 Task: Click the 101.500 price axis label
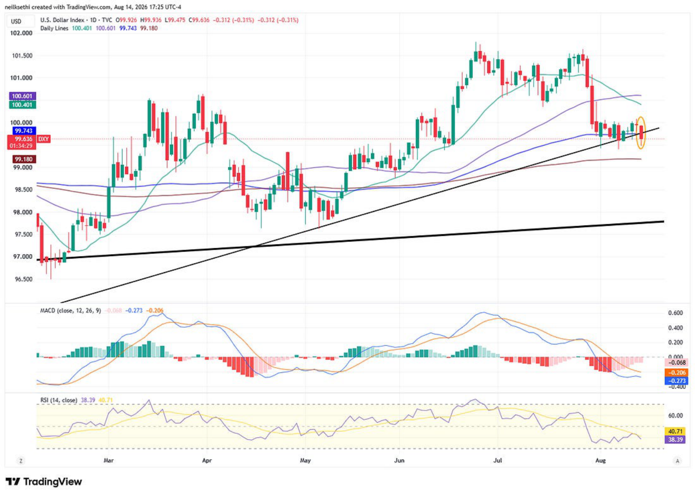coord(21,56)
